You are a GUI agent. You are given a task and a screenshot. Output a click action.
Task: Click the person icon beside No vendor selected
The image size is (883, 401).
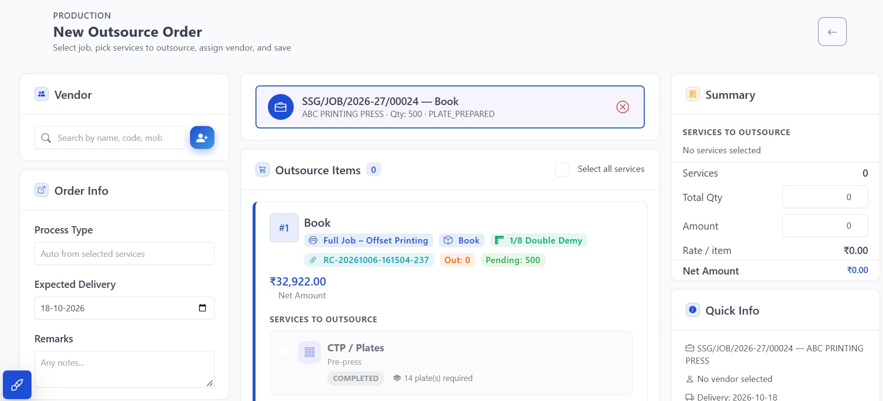[690, 379]
